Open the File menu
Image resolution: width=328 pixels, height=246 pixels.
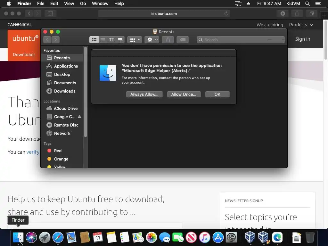(41, 4)
